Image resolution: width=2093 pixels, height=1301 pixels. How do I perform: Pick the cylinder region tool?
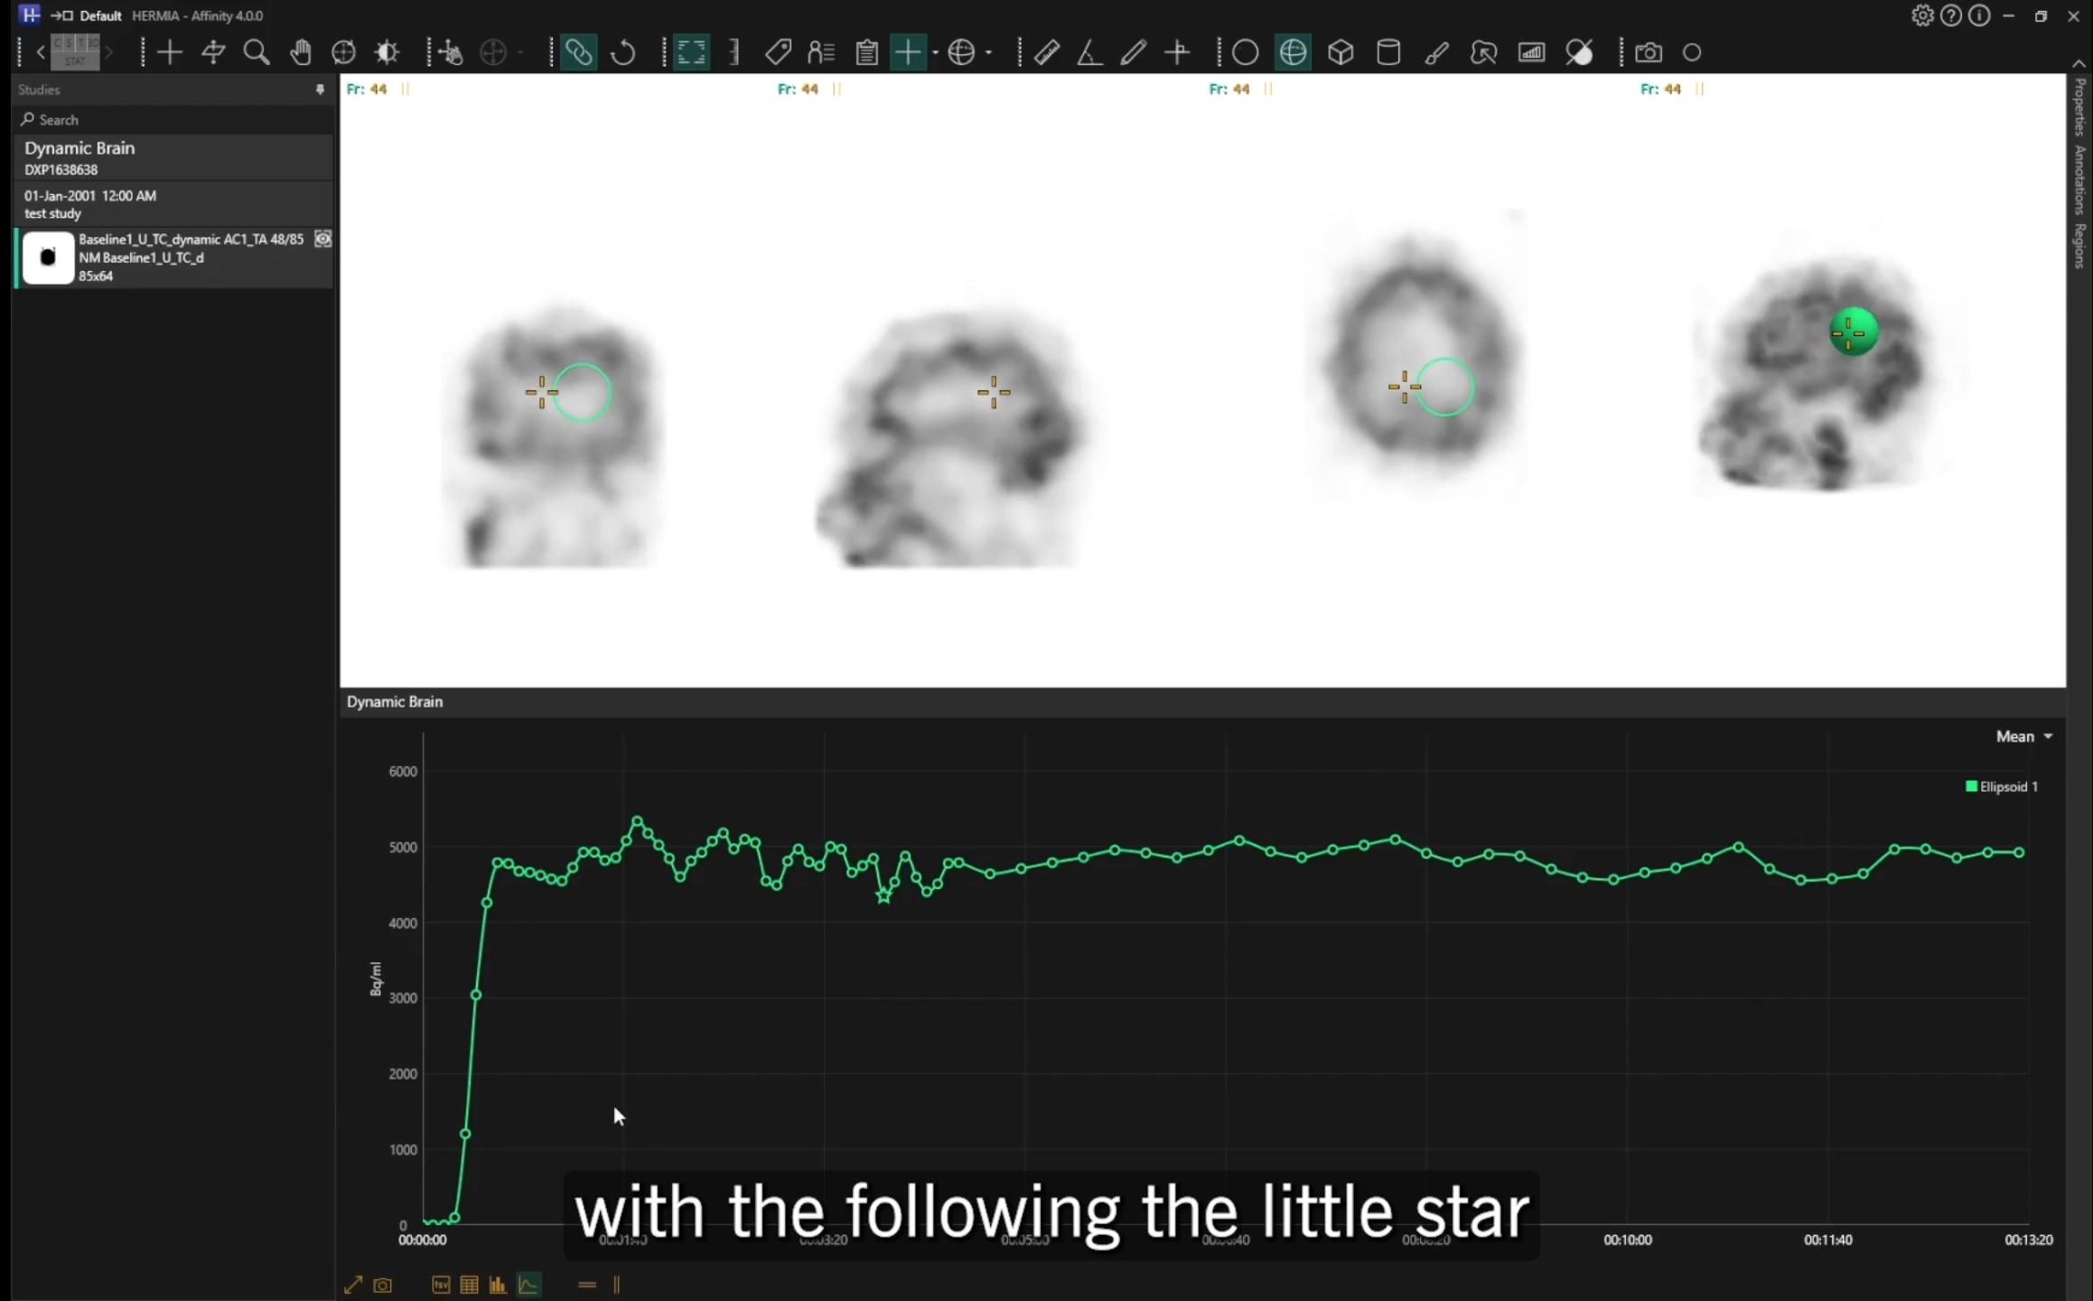pyautogui.click(x=1388, y=52)
